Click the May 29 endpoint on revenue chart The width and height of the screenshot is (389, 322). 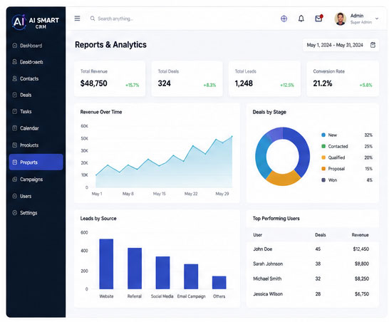pos(232,136)
